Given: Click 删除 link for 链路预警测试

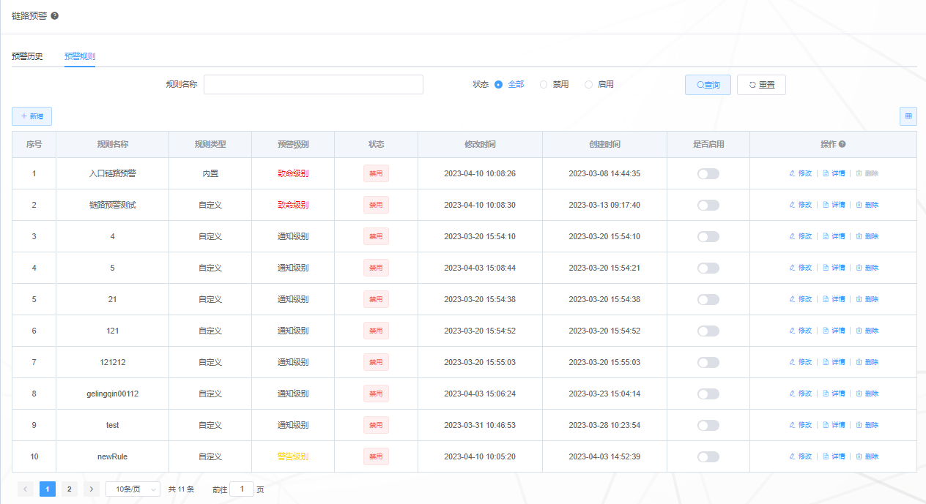Looking at the screenshot, I should (x=872, y=205).
